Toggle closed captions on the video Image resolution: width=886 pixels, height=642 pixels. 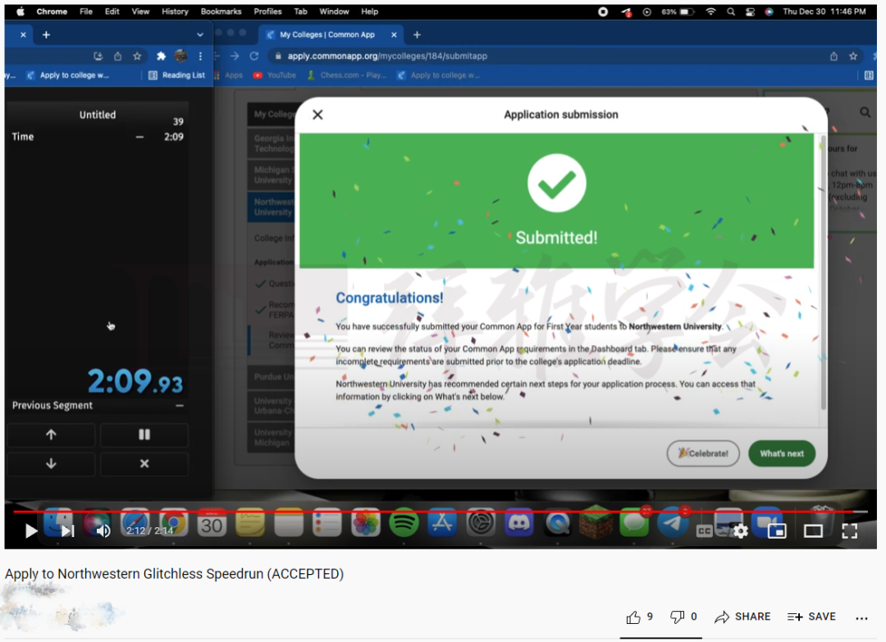(x=704, y=530)
